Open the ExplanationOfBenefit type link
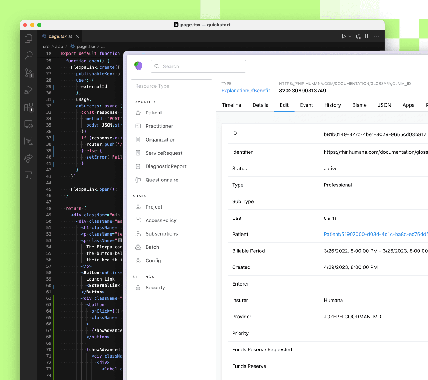Screen dimensions: 428x380 pos(246,91)
